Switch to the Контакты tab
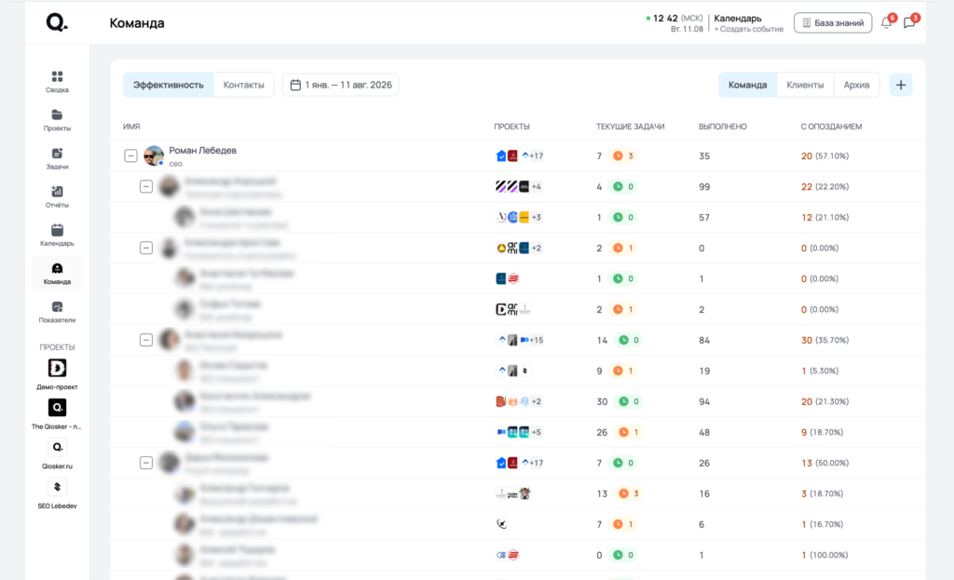This screenshot has height=580, width=954. (243, 85)
